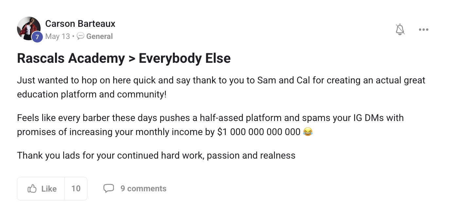
Task: Click the closing line thanking the lads
Action: click(x=156, y=155)
